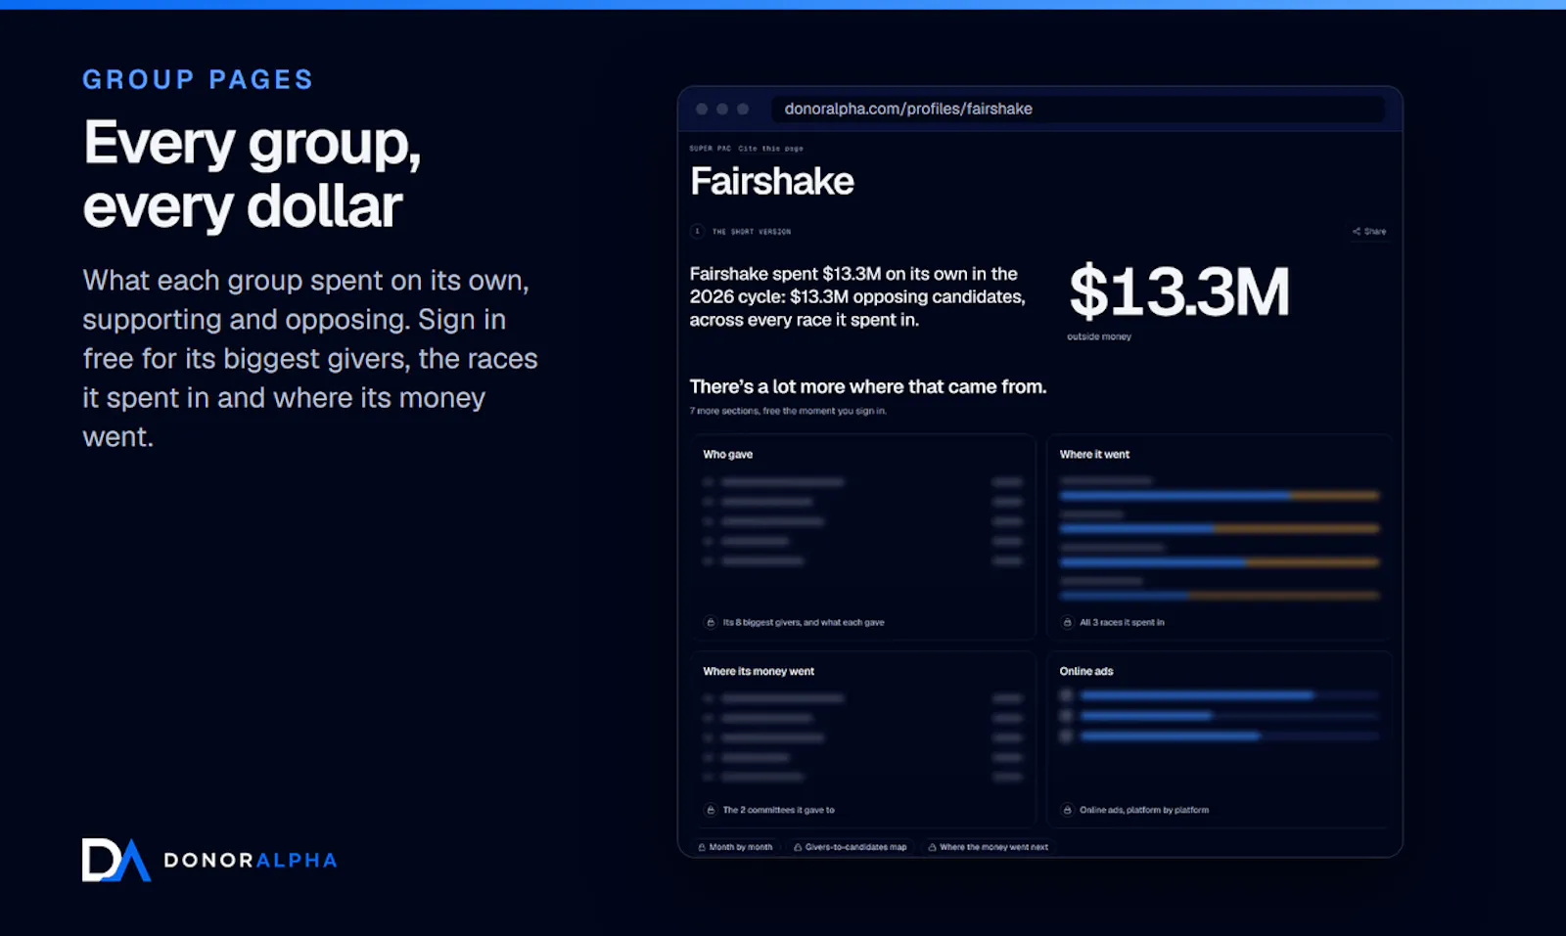The height and width of the screenshot is (936, 1566).
Task: Click the Online ads card title
Action: tap(1086, 672)
